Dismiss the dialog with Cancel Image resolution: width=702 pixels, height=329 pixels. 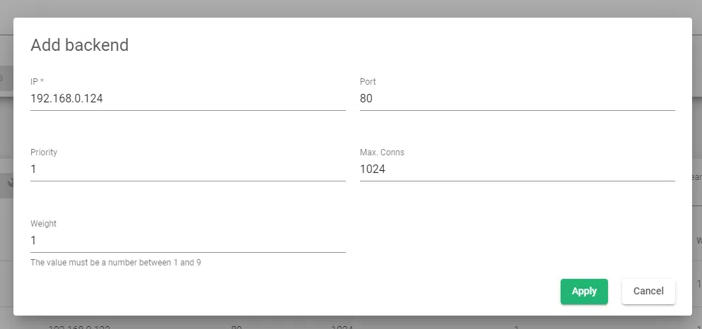648,291
